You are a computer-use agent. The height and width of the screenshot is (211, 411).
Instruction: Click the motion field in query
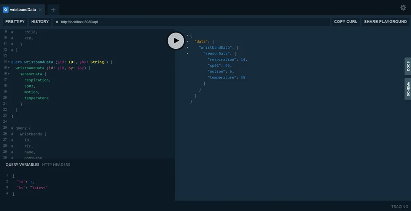coord(31,92)
